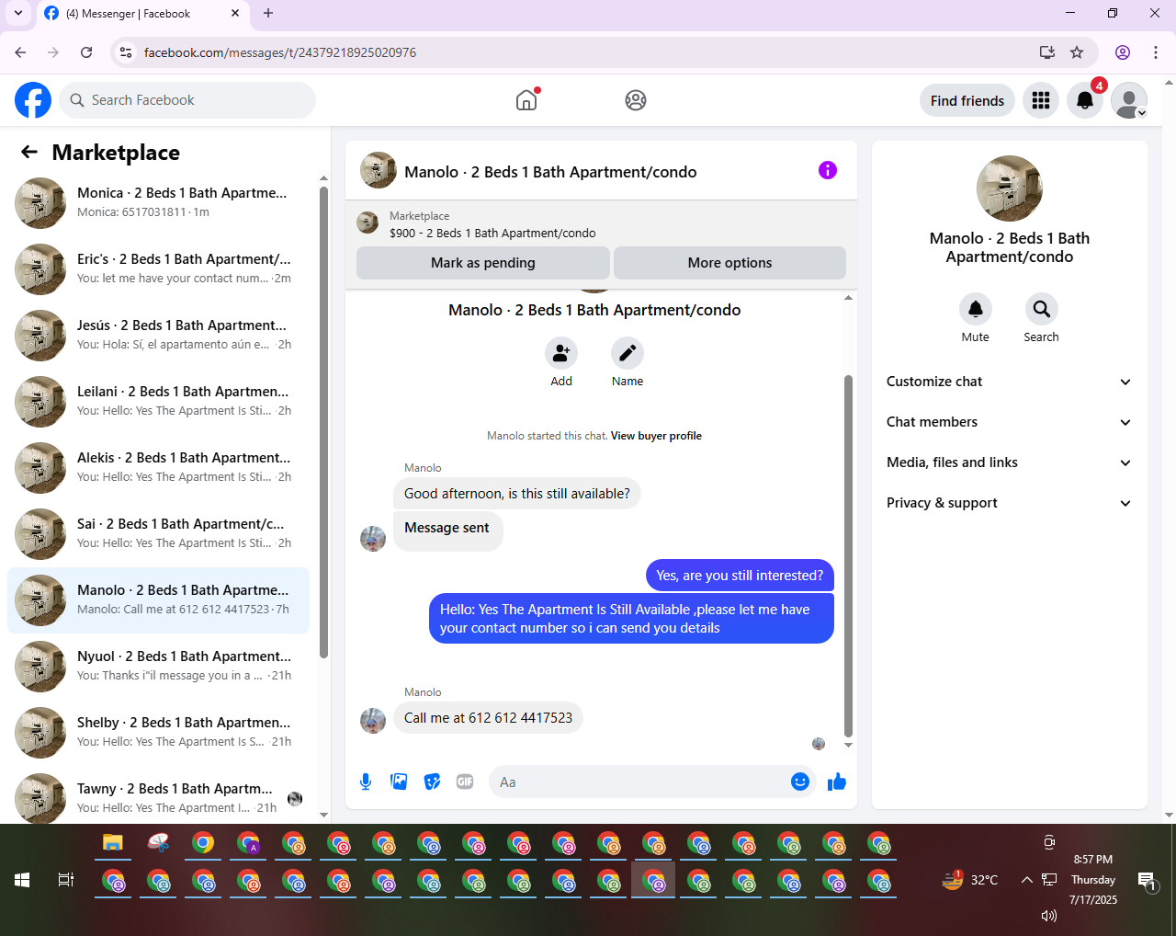Image resolution: width=1176 pixels, height=936 pixels.
Task: Open the listing thumbnail in right panel
Action: [x=1010, y=188]
